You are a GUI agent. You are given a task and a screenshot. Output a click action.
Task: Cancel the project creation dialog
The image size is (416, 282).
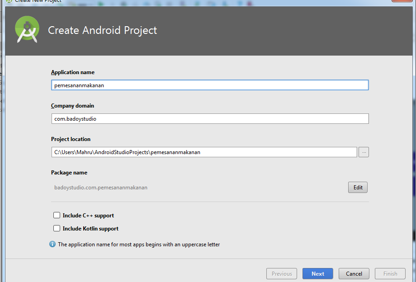(x=354, y=273)
